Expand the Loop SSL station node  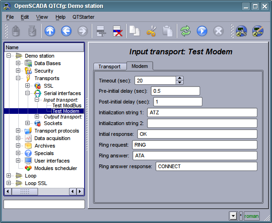pos(8,183)
